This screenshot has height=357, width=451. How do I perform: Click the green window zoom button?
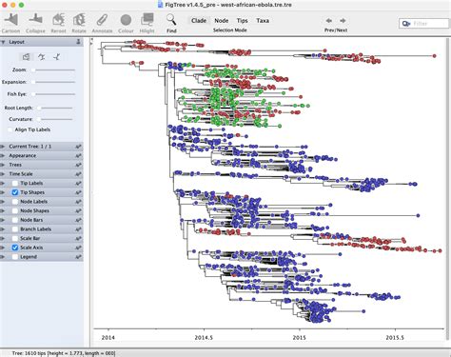pos(21,5)
